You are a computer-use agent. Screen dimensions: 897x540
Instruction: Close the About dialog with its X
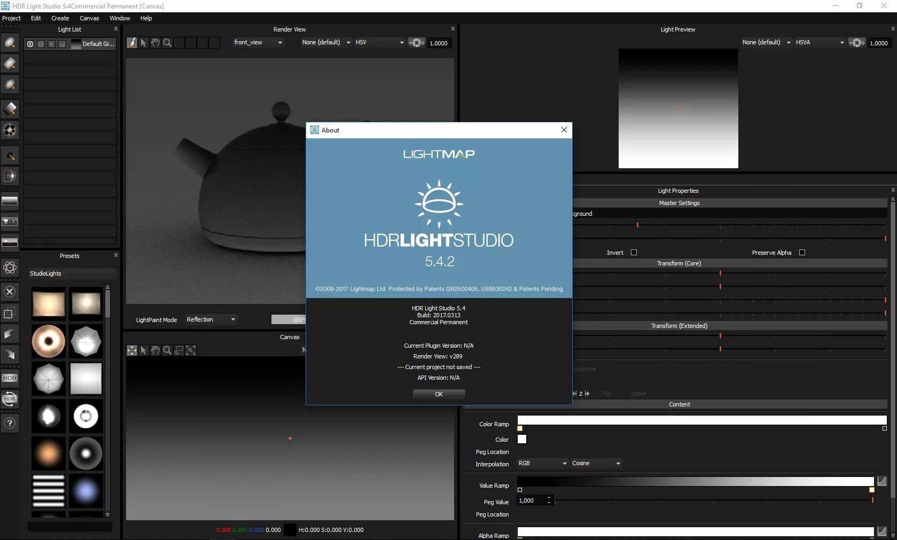tap(564, 130)
